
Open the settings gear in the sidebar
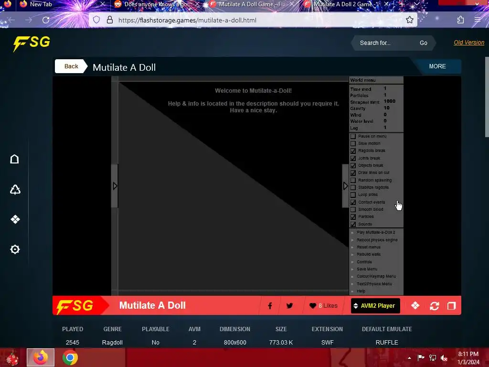point(15,249)
